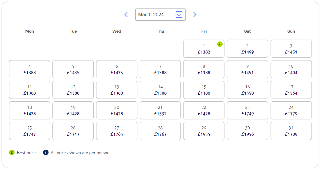320x169 pixels.
Task: Choose 28 March at £1767
Action: [160, 131]
